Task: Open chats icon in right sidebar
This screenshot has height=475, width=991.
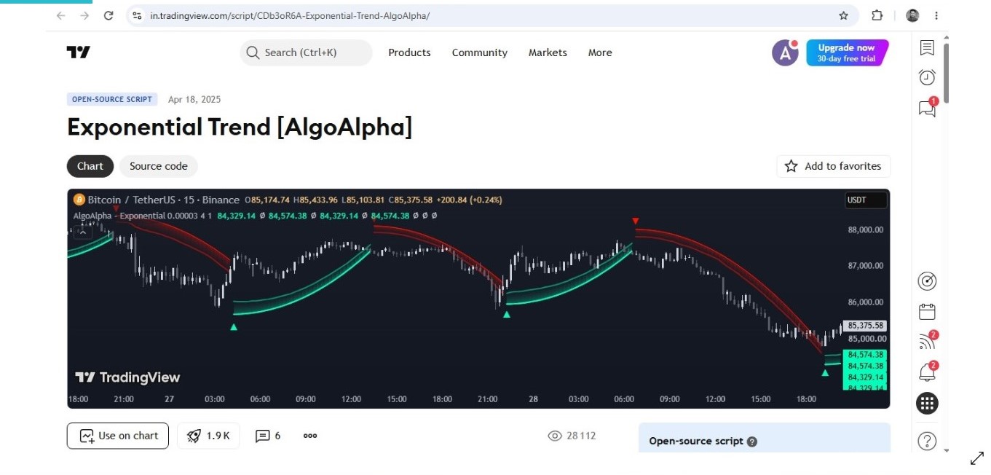Action: 927,108
